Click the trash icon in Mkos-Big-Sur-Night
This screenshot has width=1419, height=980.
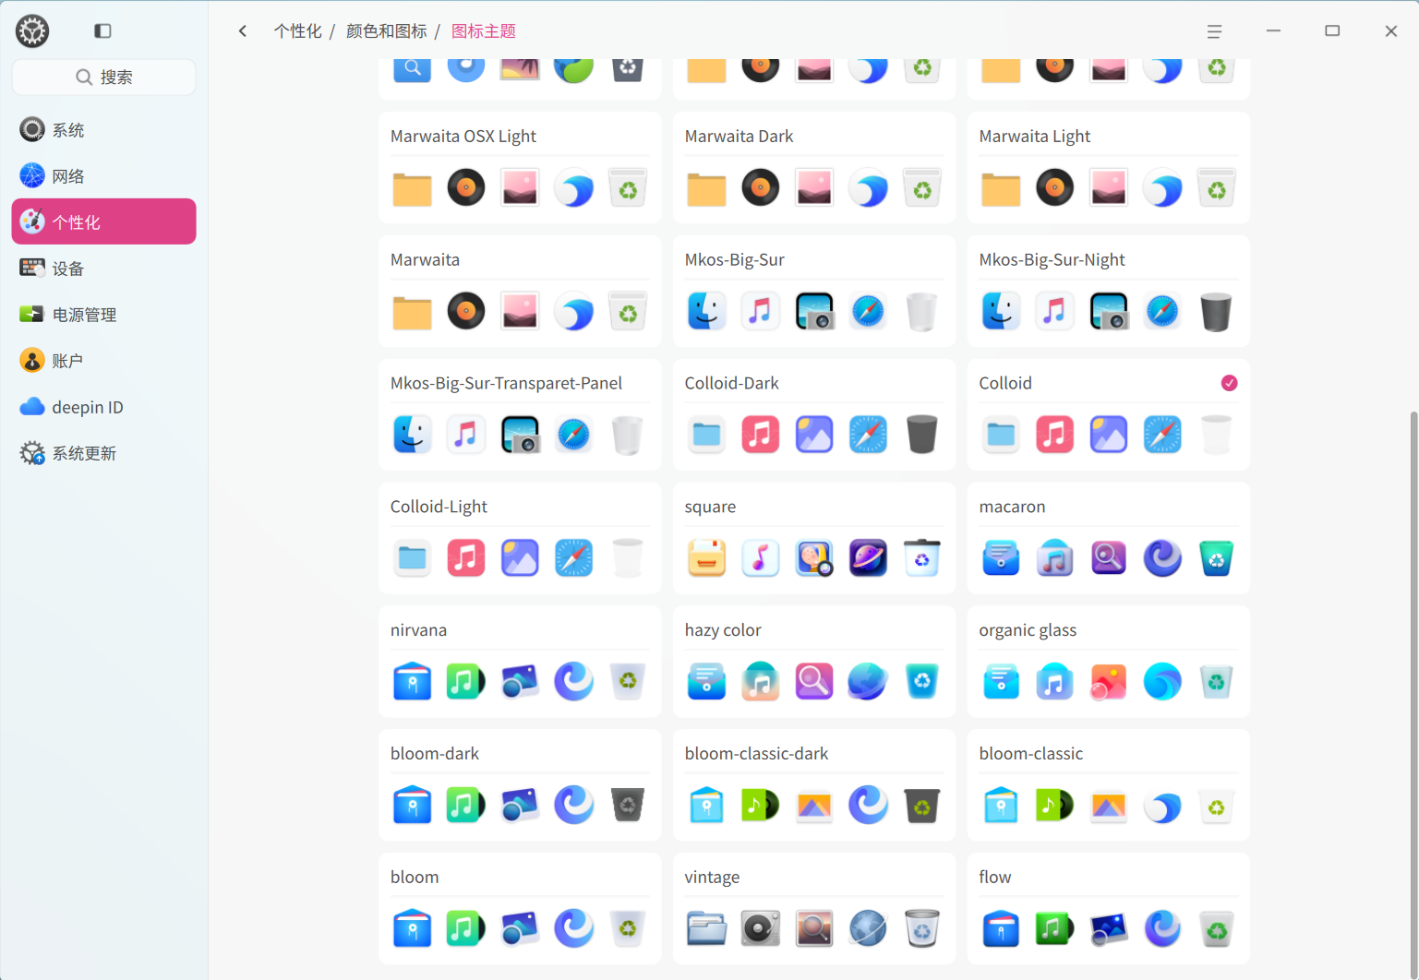(x=1216, y=311)
